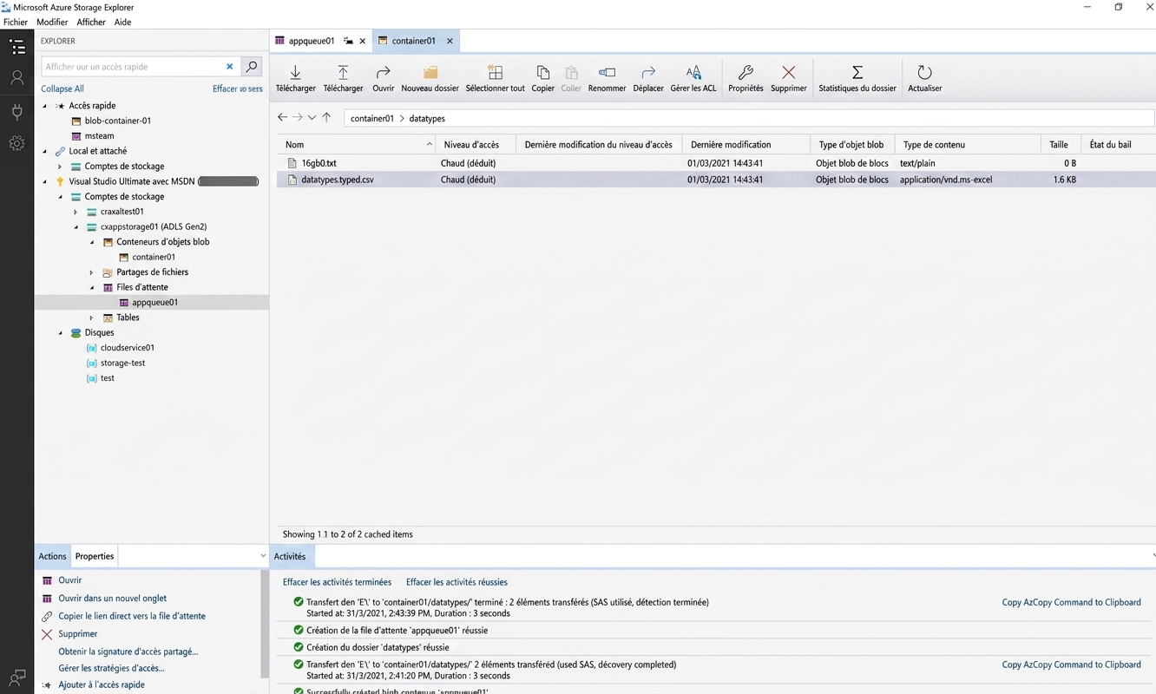This screenshot has height=694, width=1156.
Task: Toggle the Explorer panel icon in the sidebar
Action: point(16,47)
